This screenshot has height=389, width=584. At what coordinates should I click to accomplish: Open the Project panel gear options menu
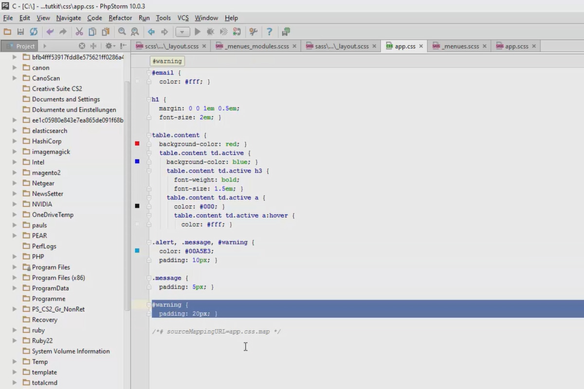[109, 46]
